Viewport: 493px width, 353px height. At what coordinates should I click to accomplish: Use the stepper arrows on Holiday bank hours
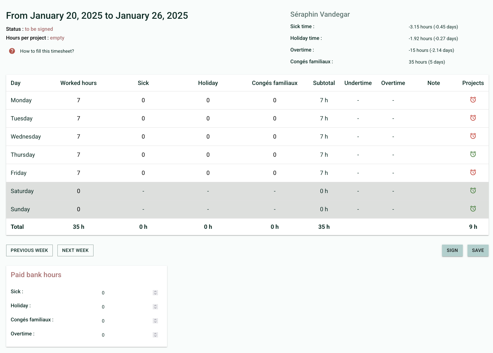pyautogui.click(x=155, y=307)
